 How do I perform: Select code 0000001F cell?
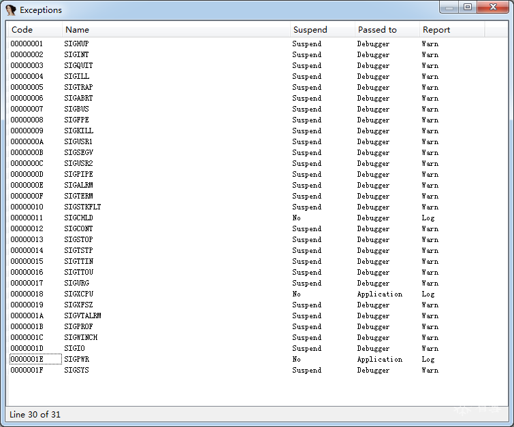pyautogui.click(x=27, y=370)
